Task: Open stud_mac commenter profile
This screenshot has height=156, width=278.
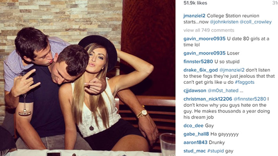Action: (x=194, y=151)
